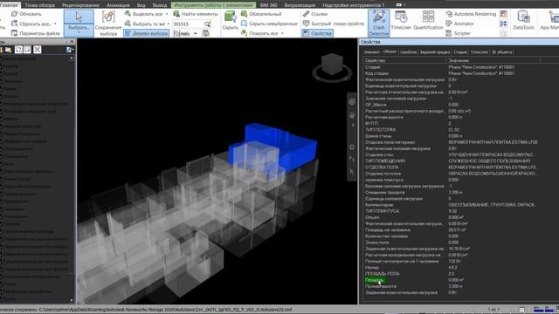
Task: Click second icon in selection tree toolbar
Action: 9,50
